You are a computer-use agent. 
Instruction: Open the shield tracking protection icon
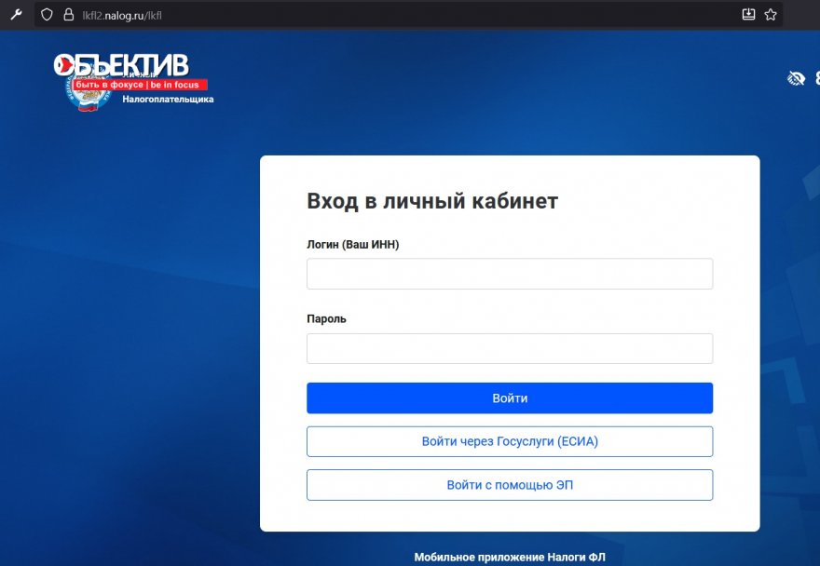(x=48, y=15)
